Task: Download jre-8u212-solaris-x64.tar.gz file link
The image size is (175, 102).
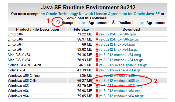Action: click(120, 70)
